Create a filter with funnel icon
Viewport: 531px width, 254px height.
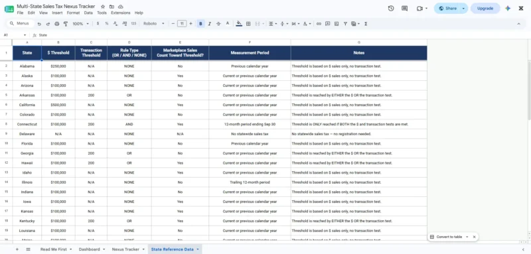coord(345,24)
